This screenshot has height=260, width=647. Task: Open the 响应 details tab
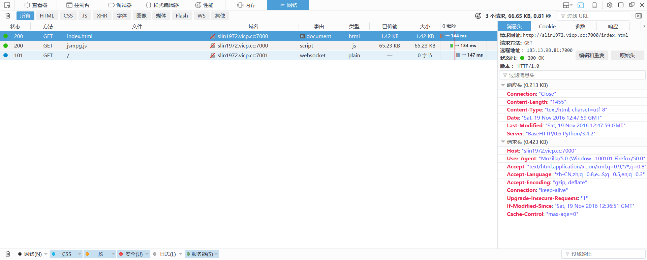coord(613,26)
